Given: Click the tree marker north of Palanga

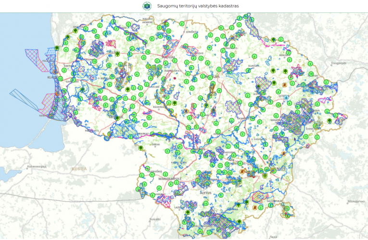Looking at the screenshot, I should (56, 48).
